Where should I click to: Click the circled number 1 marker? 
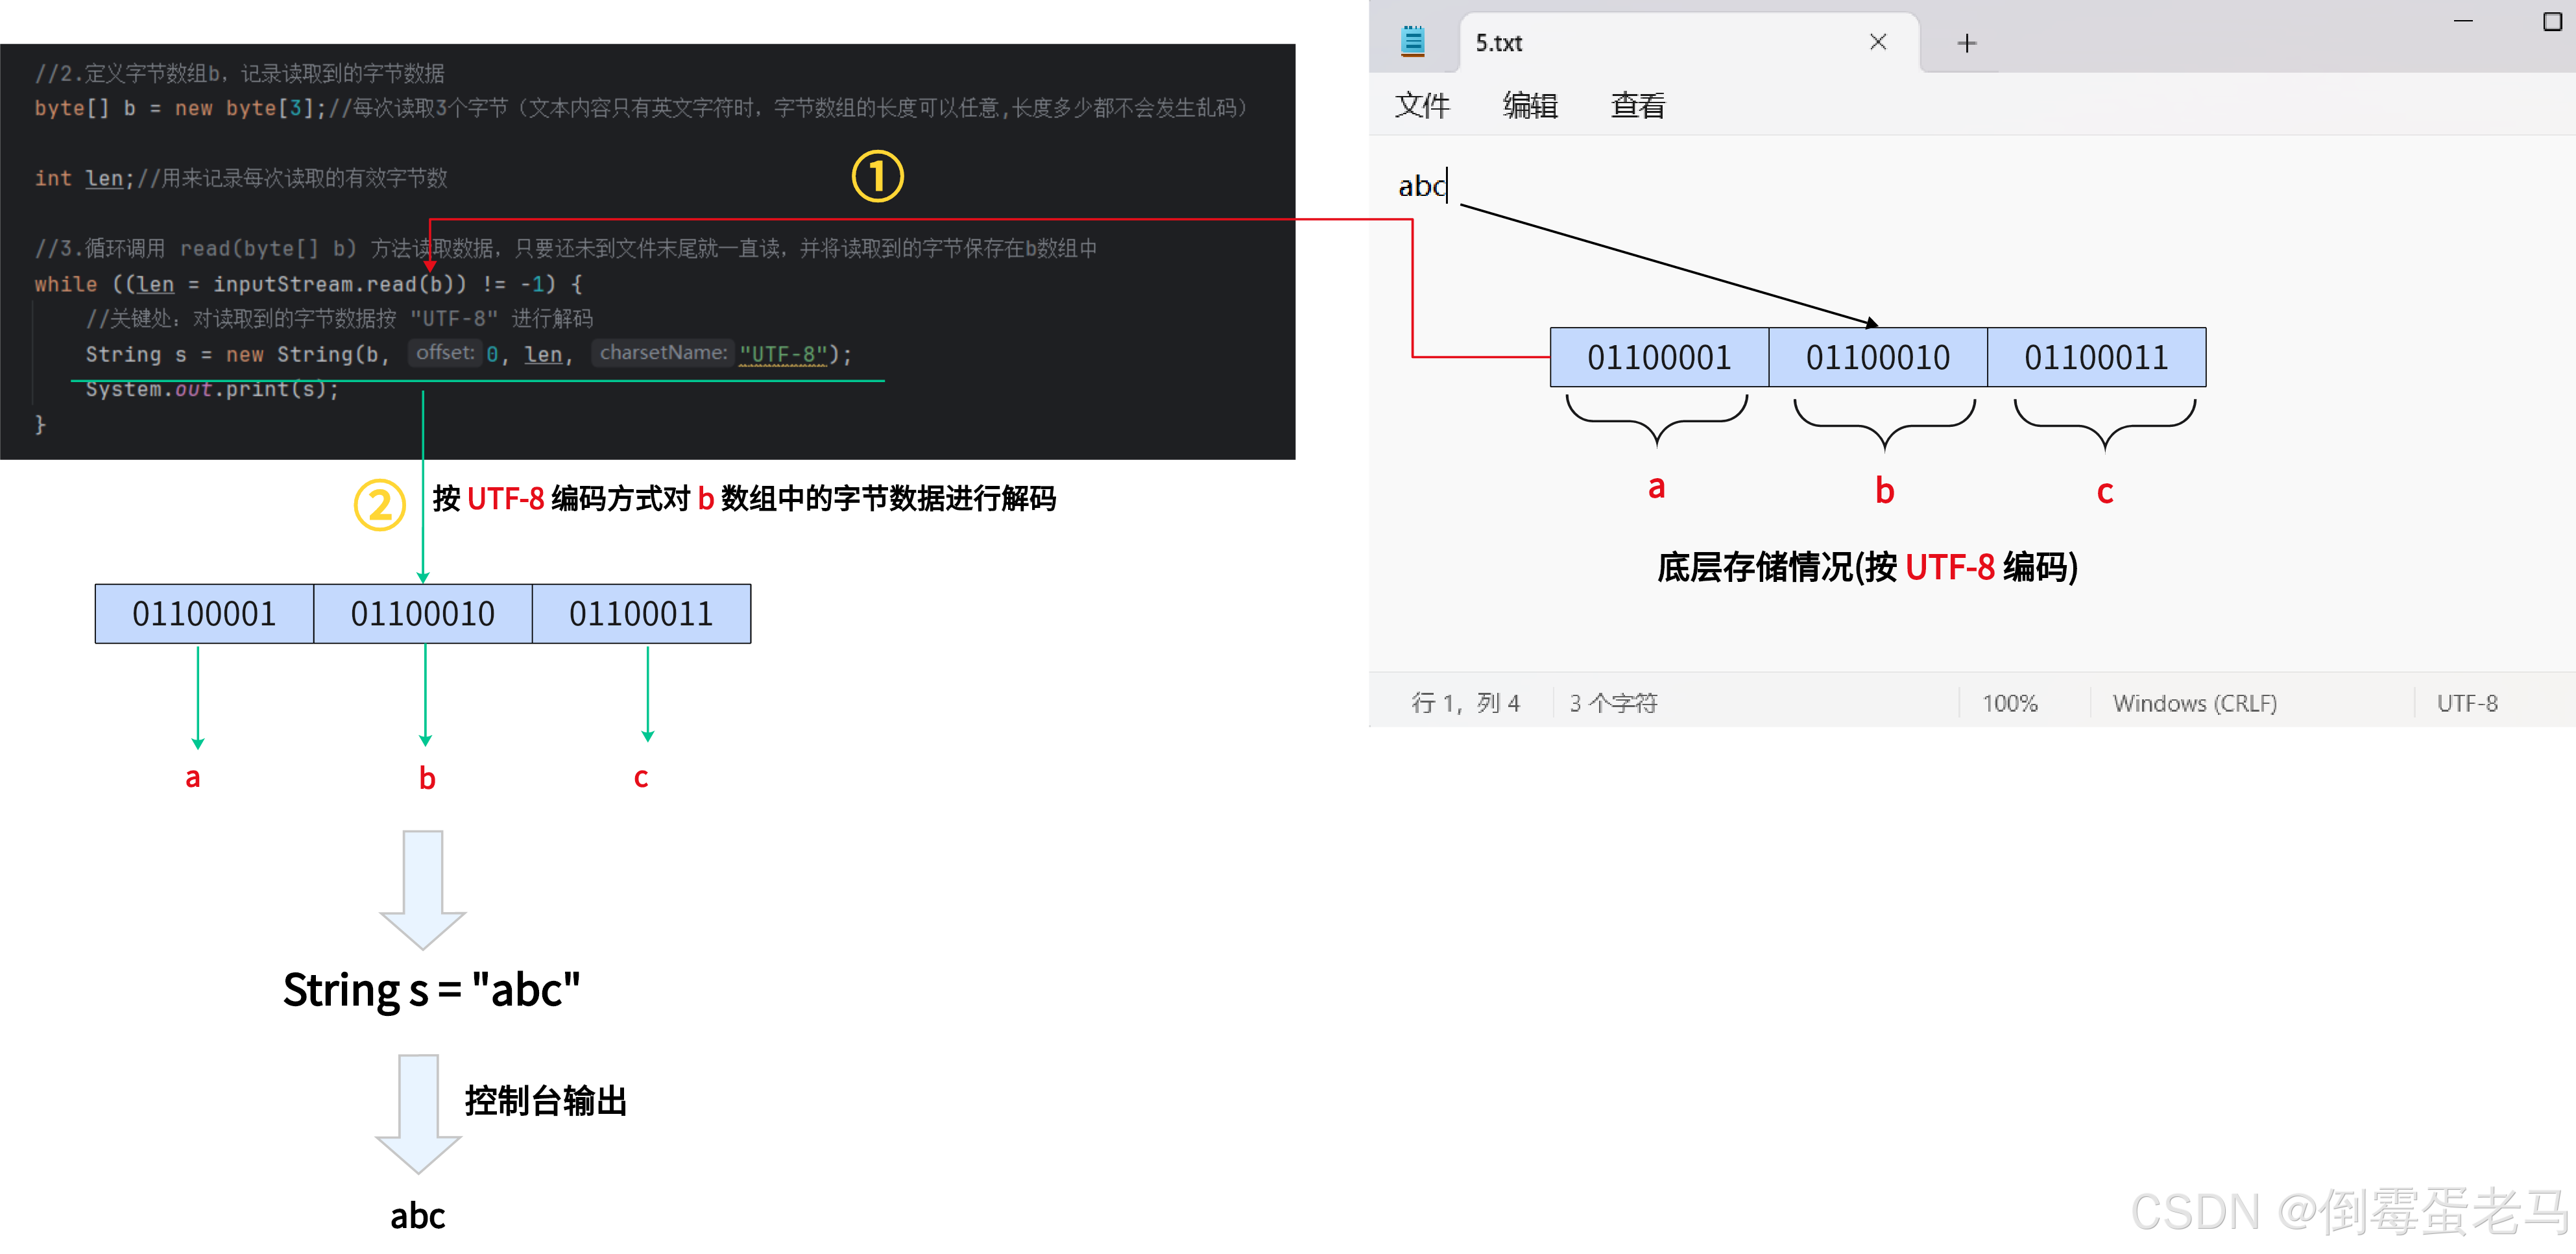[x=877, y=177]
